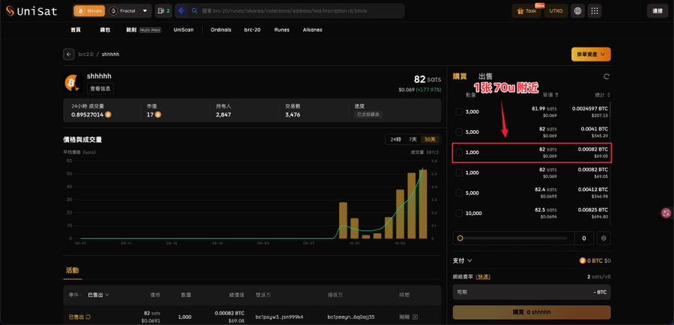Click the 2,847 holders value
The width and height of the screenshot is (674, 325).
(x=223, y=114)
